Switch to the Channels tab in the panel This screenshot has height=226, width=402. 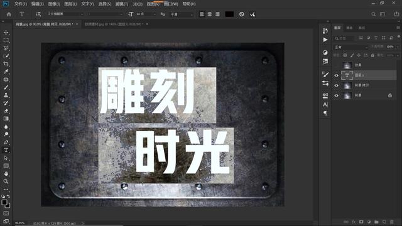point(349,28)
